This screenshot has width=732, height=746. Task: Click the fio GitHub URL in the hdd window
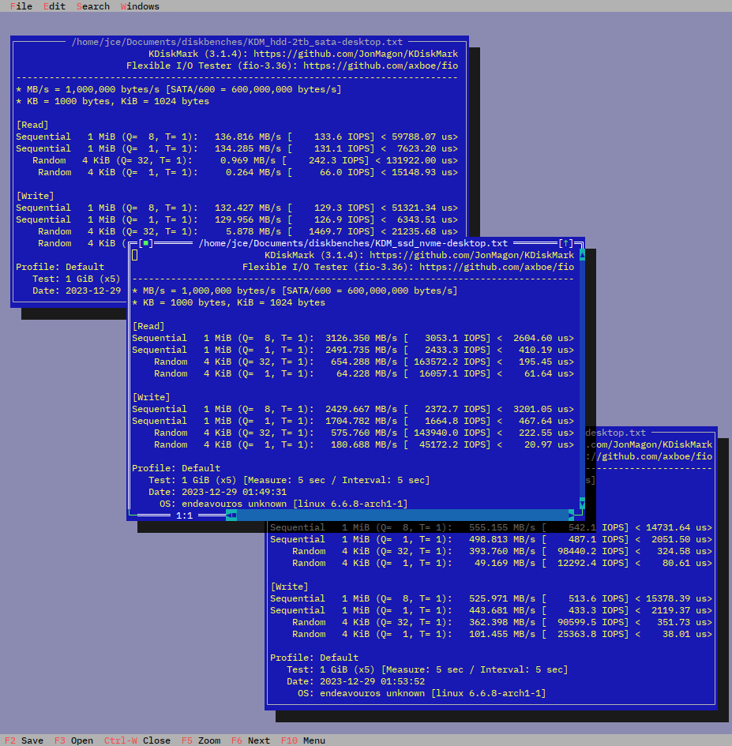[x=381, y=66]
